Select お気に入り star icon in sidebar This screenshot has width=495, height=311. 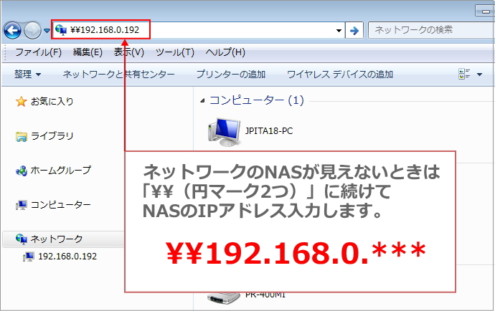21,102
